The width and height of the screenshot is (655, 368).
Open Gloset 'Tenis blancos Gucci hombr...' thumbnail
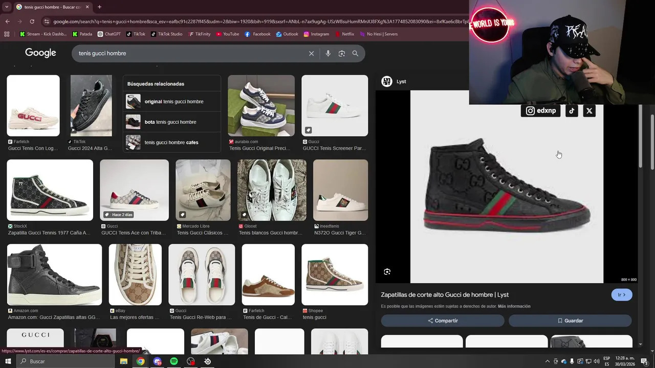pyautogui.click(x=272, y=190)
